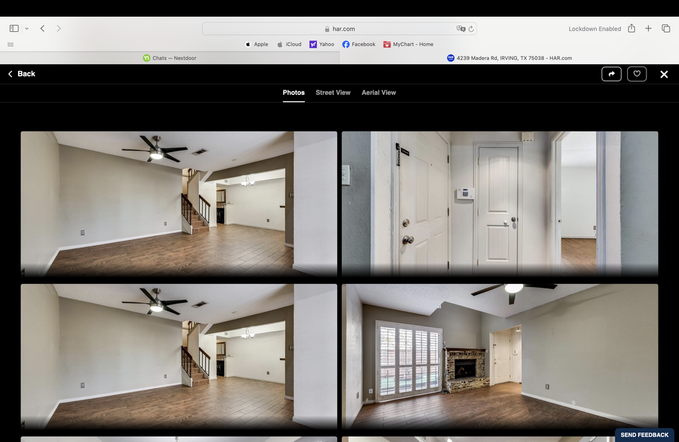Open the favorites grid icon
This screenshot has height=442, width=679.
(x=11, y=44)
